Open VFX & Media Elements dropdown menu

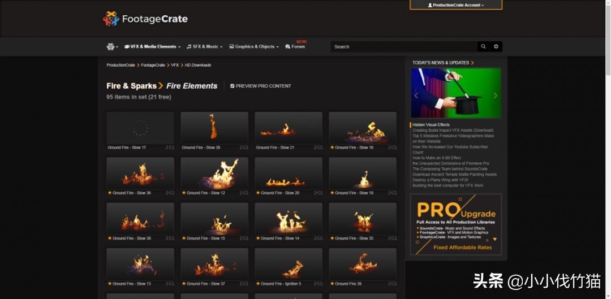(x=152, y=46)
